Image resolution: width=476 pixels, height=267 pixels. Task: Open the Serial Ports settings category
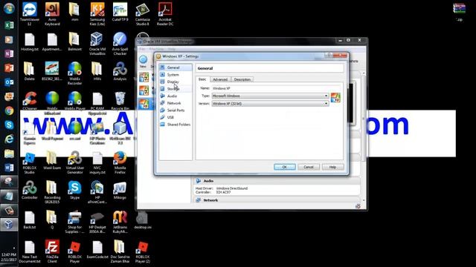176,111
